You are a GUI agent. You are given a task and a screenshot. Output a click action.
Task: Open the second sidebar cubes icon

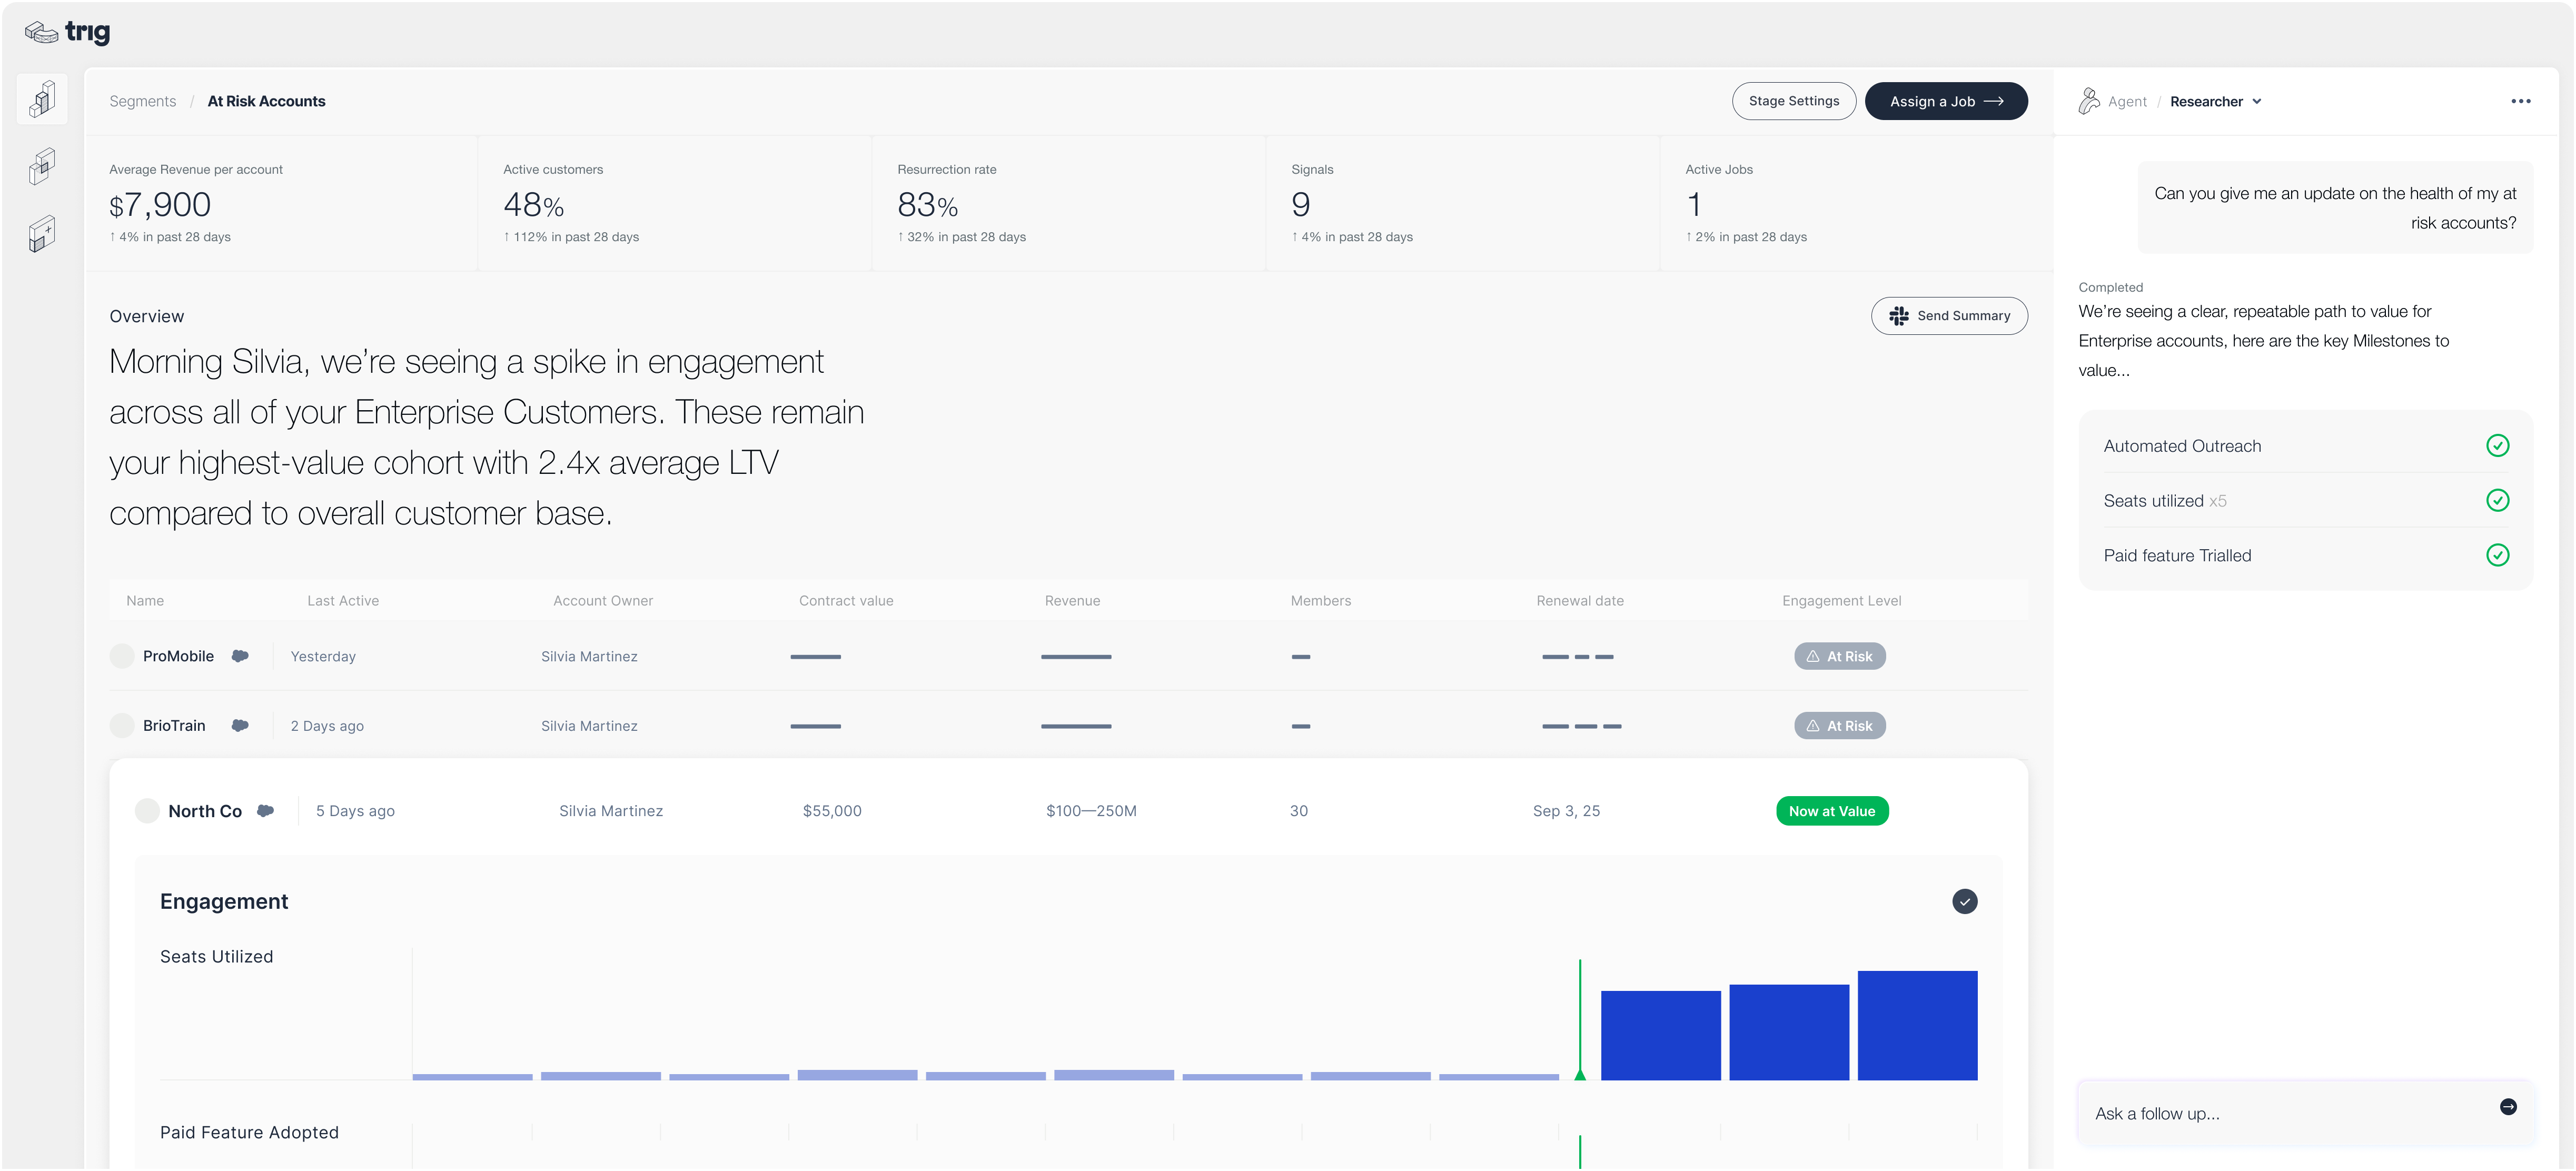[x=42, y=166]
